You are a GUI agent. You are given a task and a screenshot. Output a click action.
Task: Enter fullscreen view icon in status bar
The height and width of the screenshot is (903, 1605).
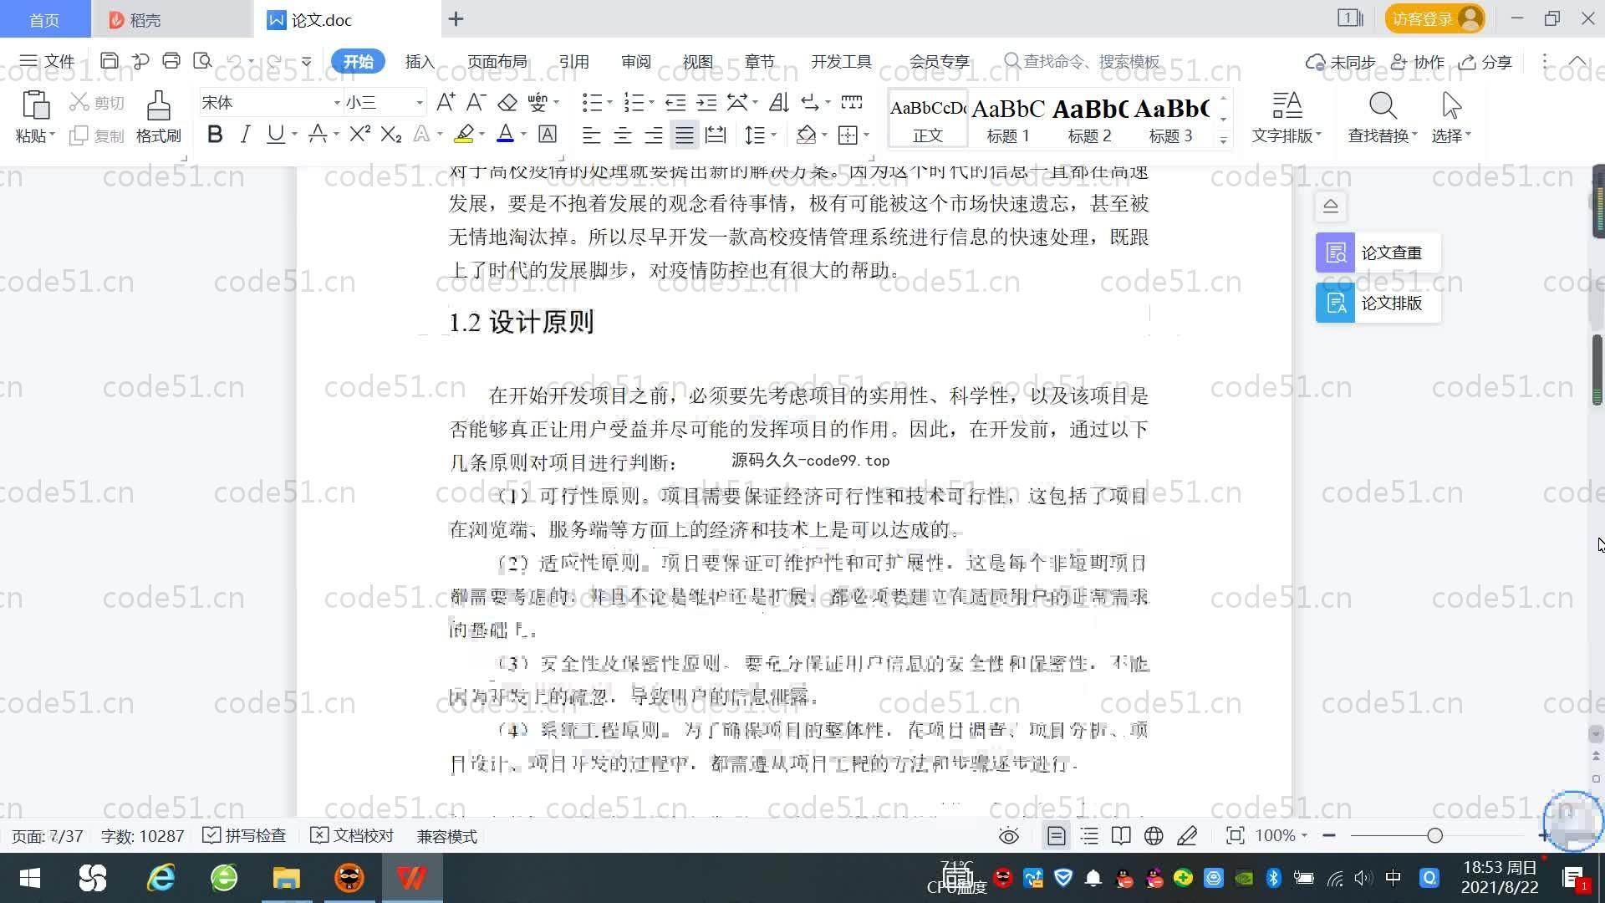pyautogui.click(x=1235, y=836)
